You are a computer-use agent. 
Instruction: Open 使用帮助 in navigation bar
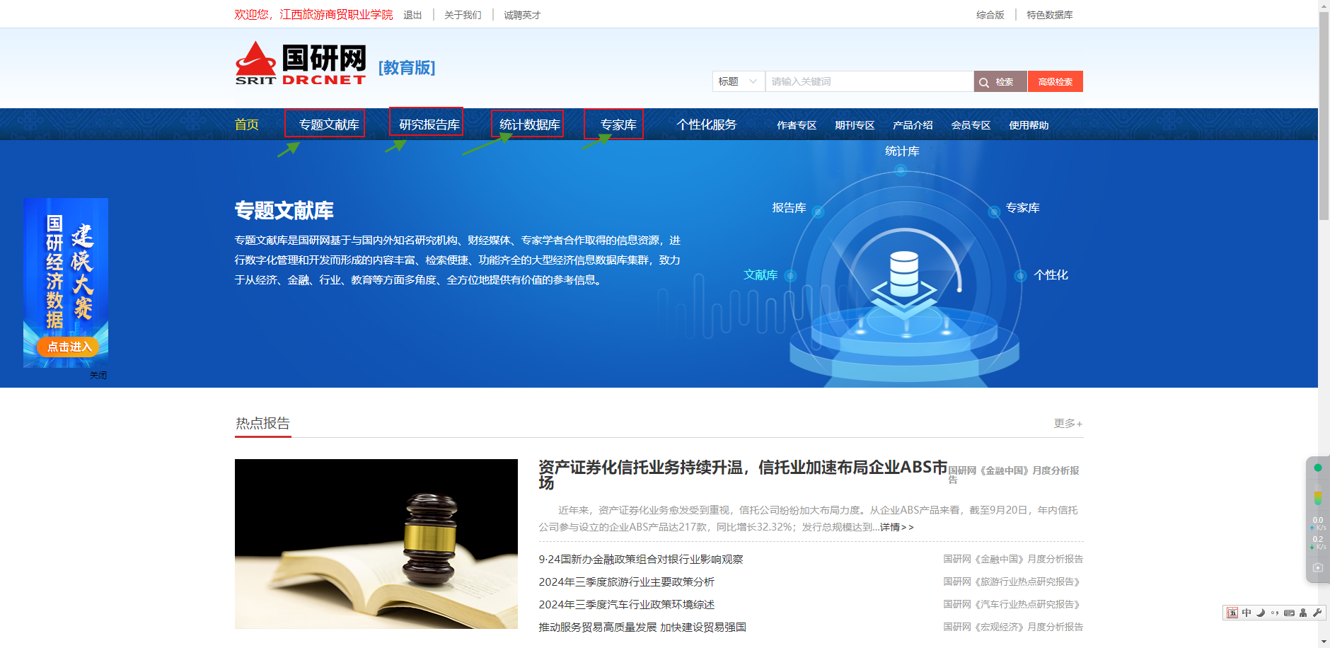point(1029,125)
